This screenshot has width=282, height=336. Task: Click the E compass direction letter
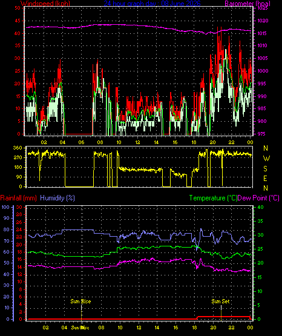(265, 178)
